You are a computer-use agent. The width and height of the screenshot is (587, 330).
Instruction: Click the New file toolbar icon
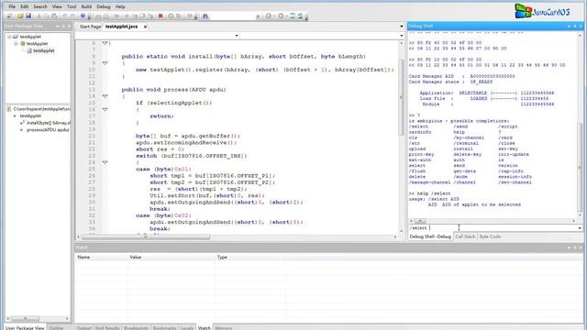tap(10, 16)
